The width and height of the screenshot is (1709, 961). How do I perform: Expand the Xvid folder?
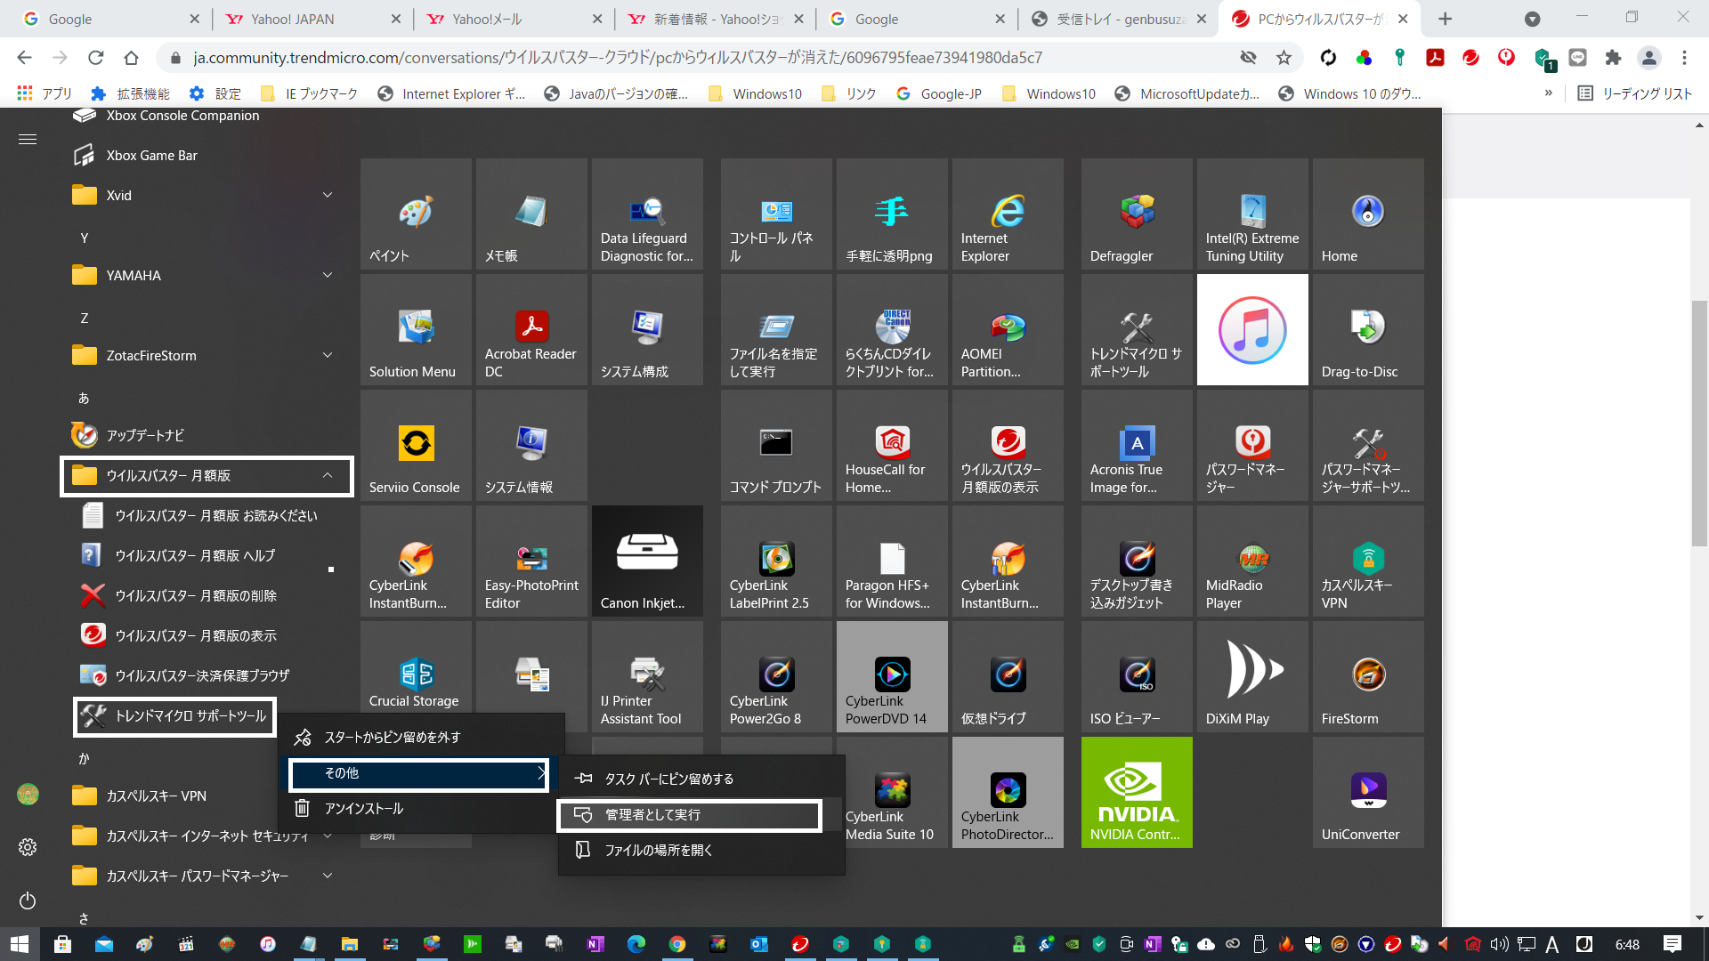(x=328, y=196)
